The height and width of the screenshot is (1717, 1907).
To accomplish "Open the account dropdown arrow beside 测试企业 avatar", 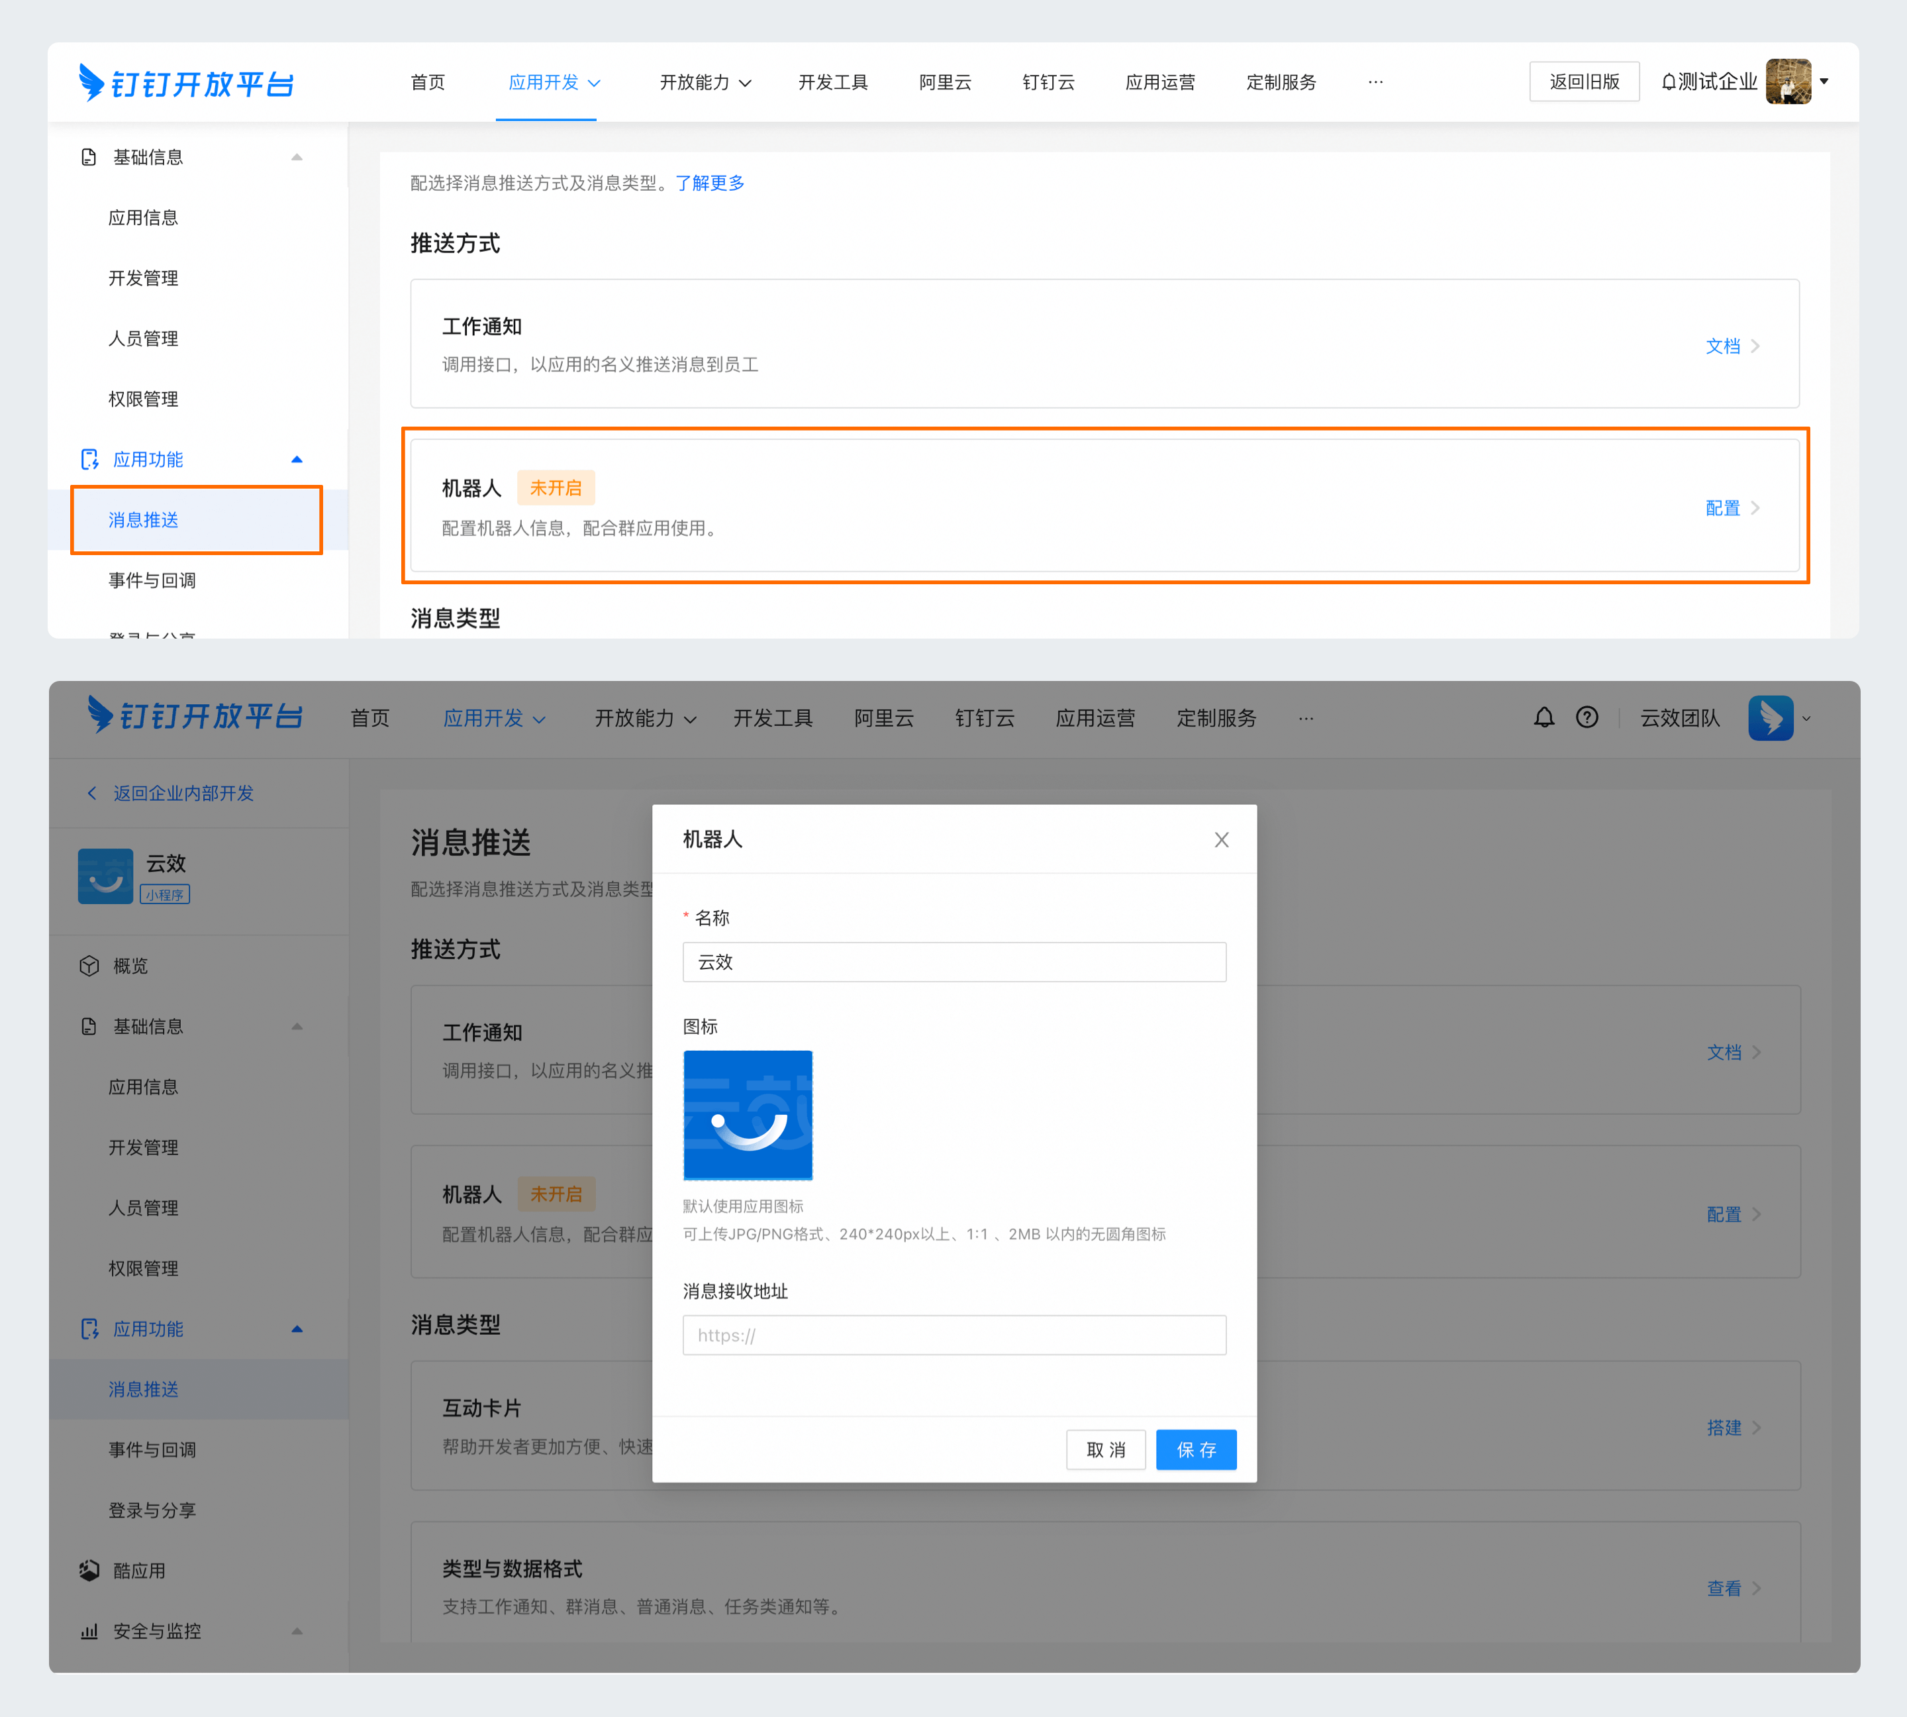I will tap(1824, 81).
